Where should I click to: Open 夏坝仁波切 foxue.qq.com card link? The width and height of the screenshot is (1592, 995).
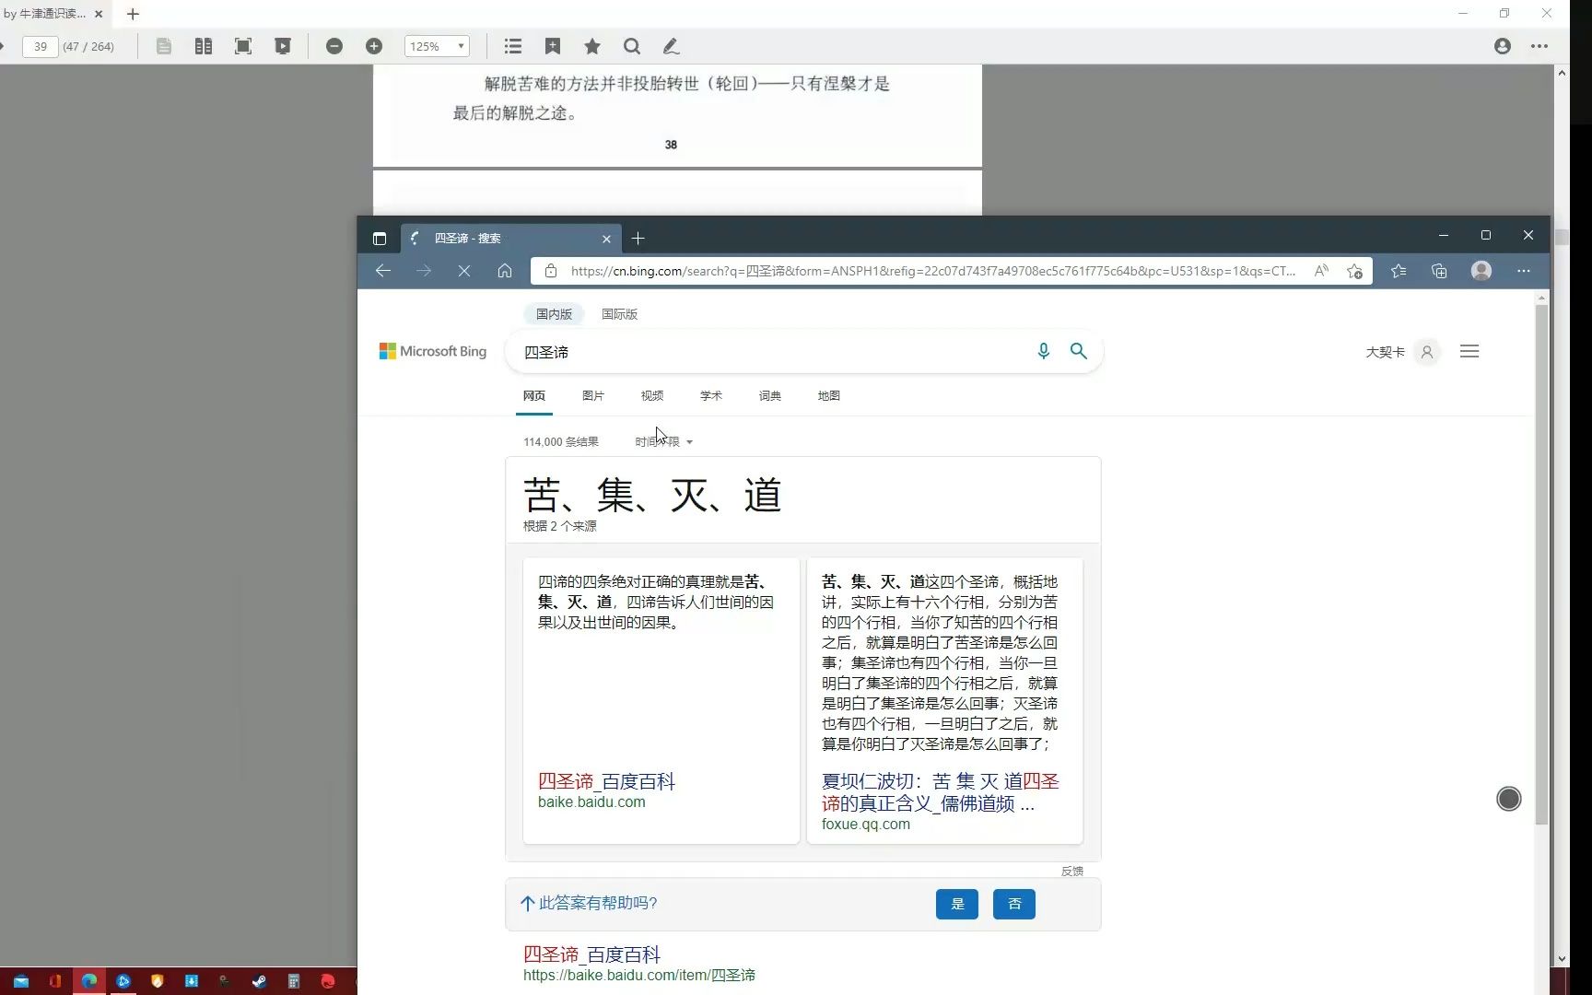(x=941, y=792)
